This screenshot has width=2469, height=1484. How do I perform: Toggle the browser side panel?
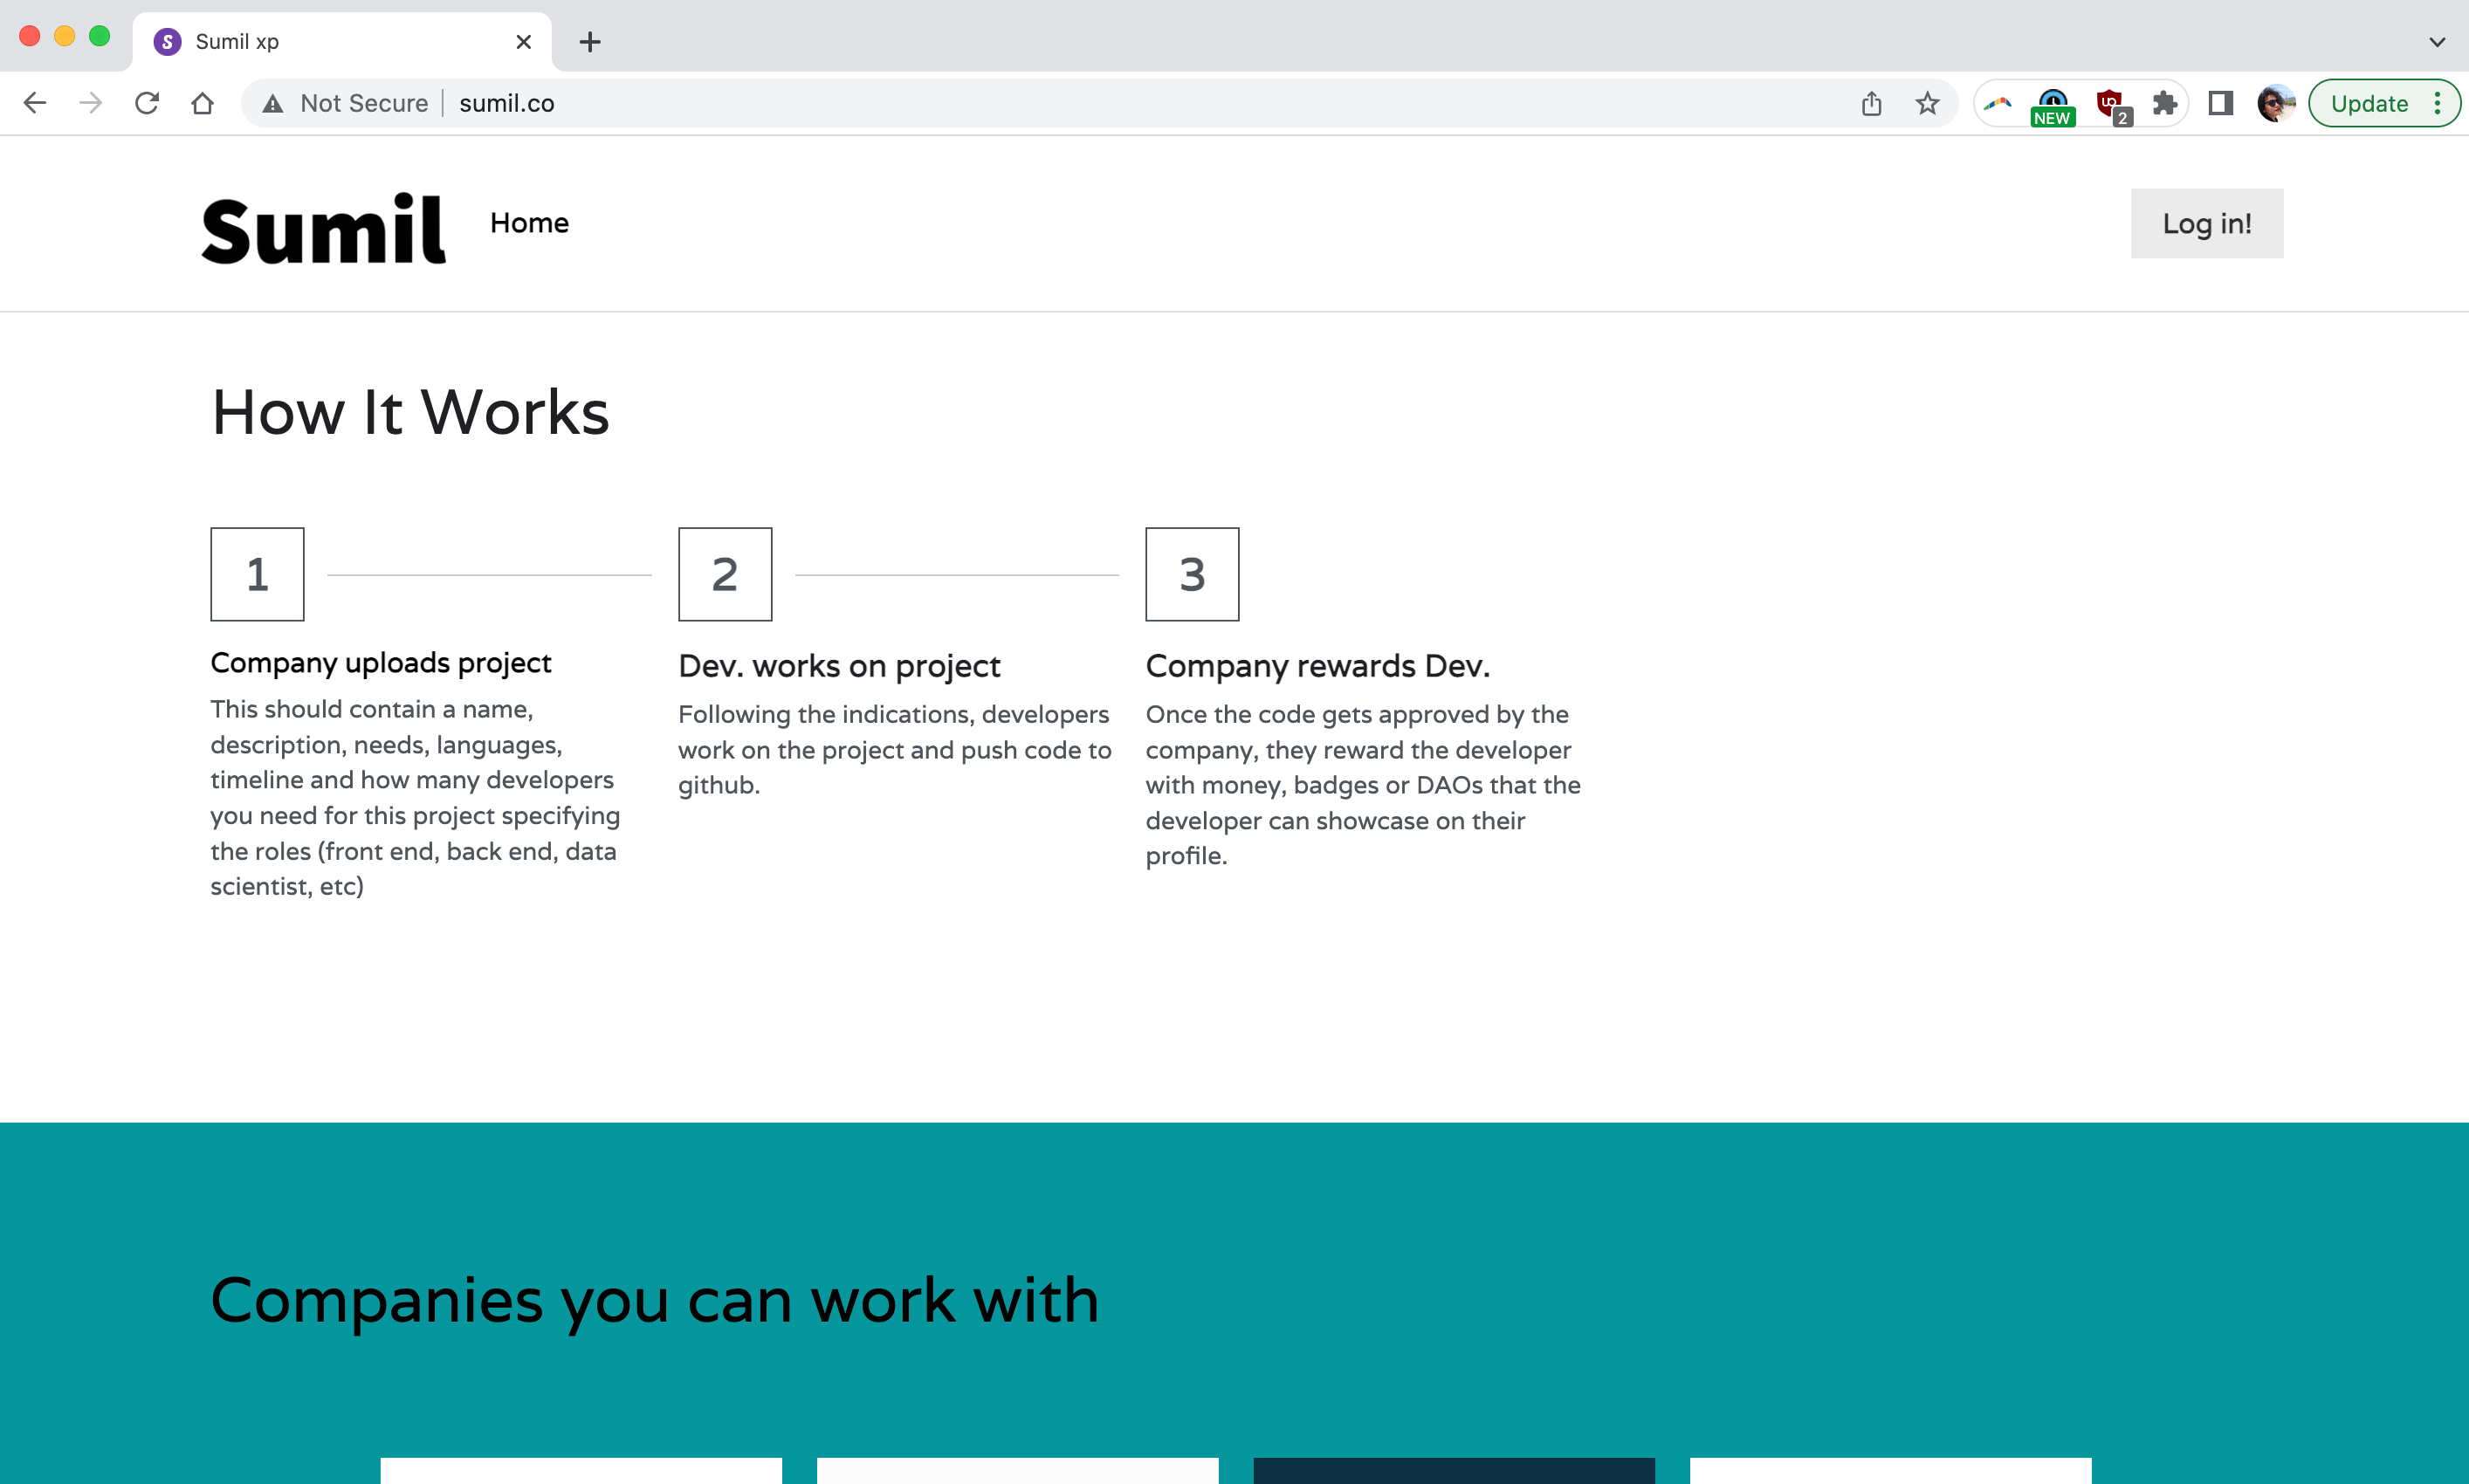[x=2220, y=103]
